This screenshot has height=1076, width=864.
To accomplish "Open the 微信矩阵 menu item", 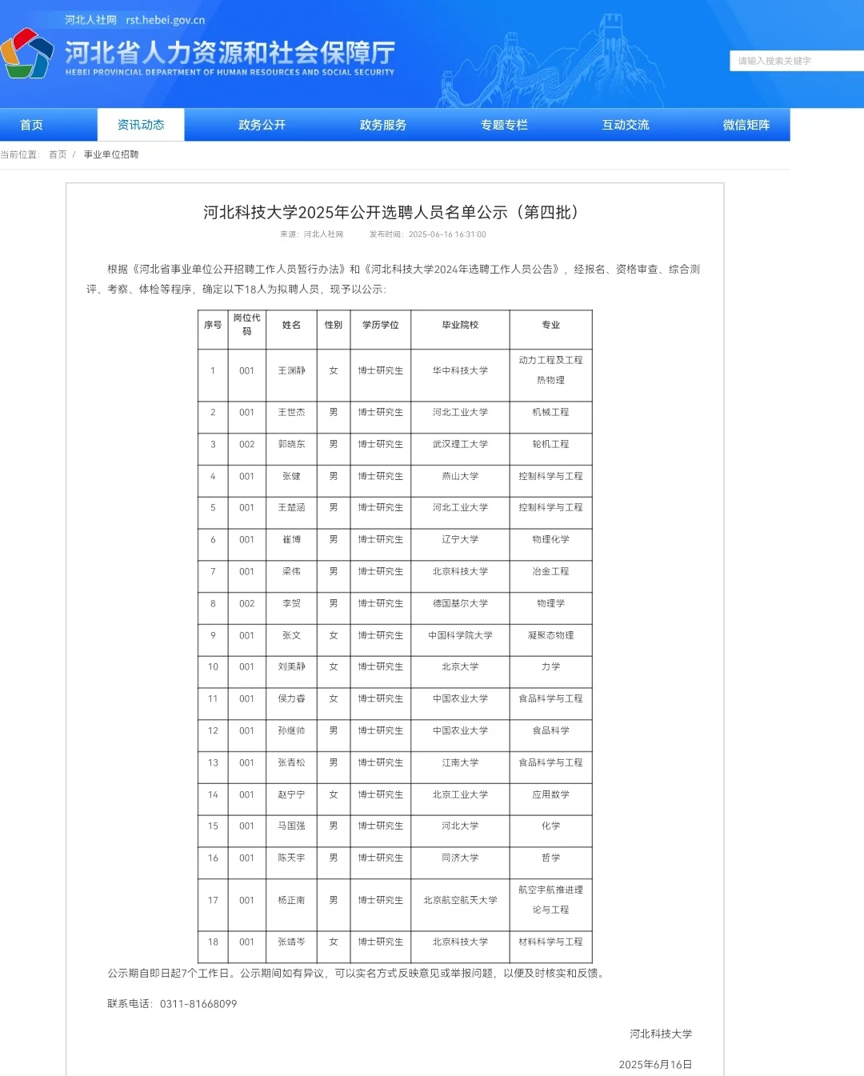I will 746,125.
